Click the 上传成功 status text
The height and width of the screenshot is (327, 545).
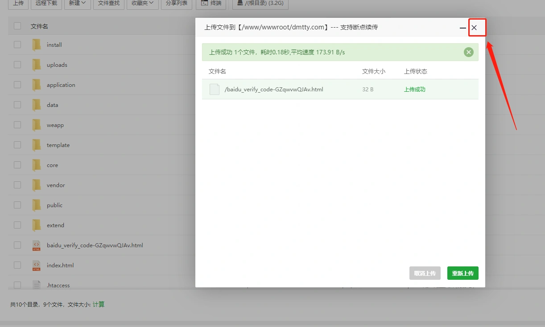[x=415, y=89]
